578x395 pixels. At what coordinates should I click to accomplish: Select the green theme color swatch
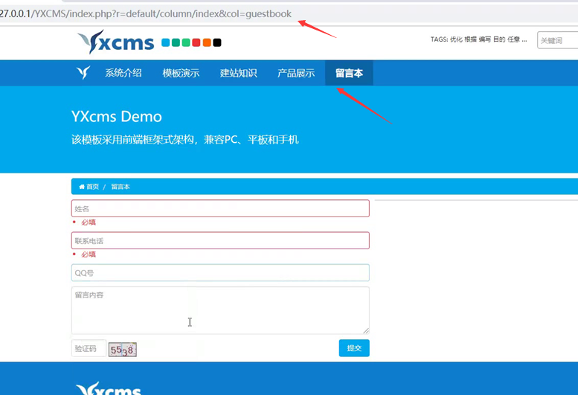pyautogui.click(x=186, y=42)
